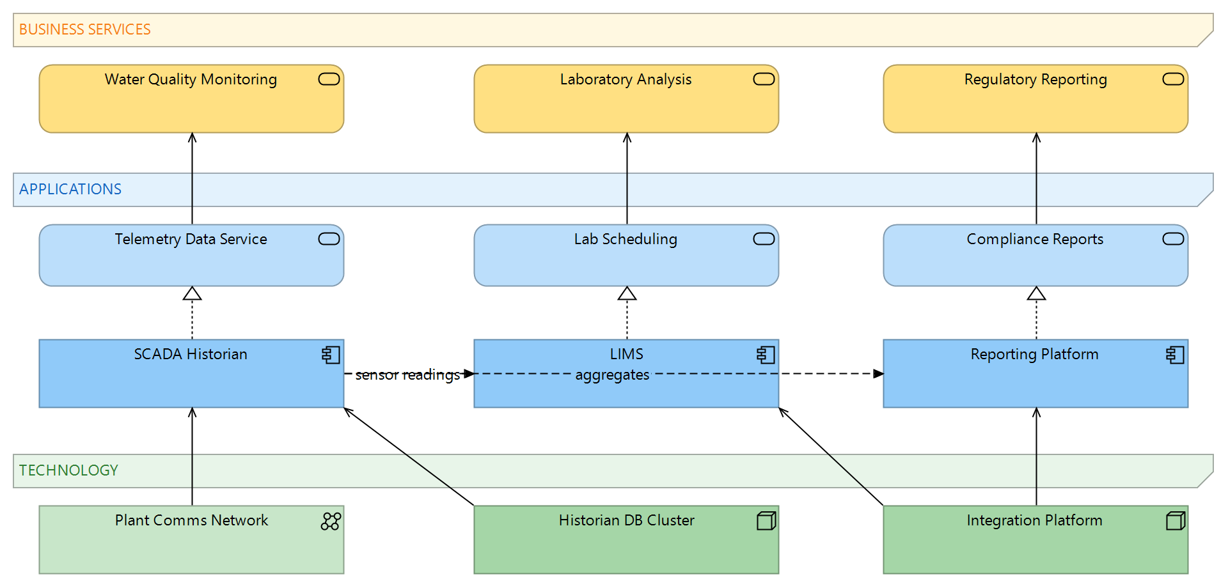This screenshot has height=588, width=1228.
Task: Click the service icon on Lab Scheduling
Action: pos(764,239)
